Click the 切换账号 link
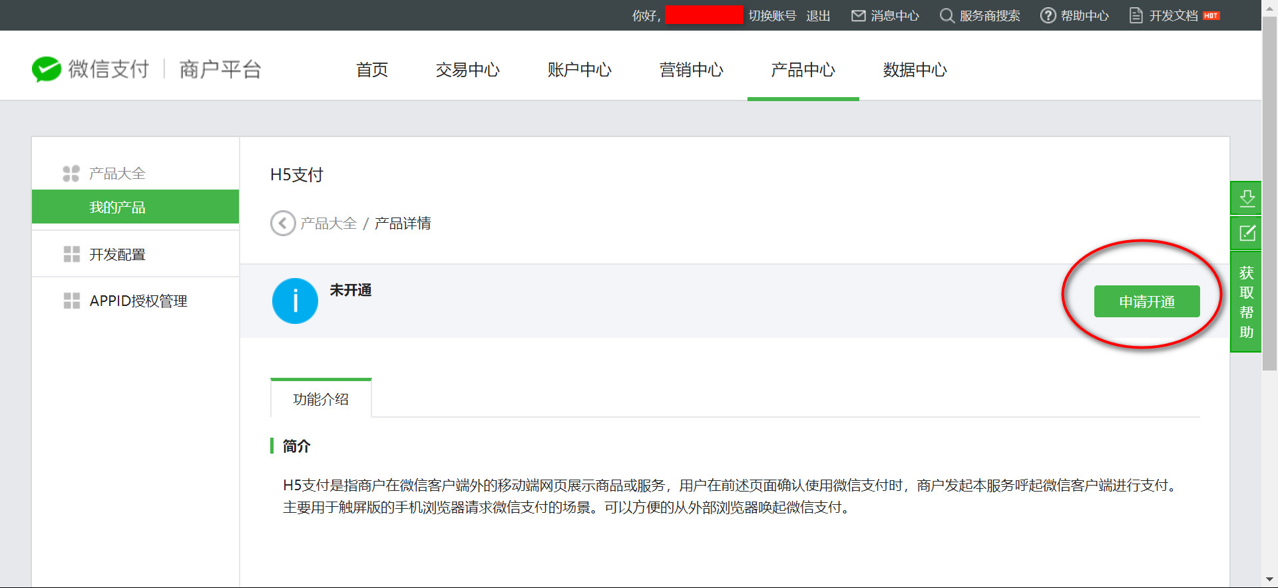Image resolution: width=1278 pixels, height=588 pixels. [772, 15]
